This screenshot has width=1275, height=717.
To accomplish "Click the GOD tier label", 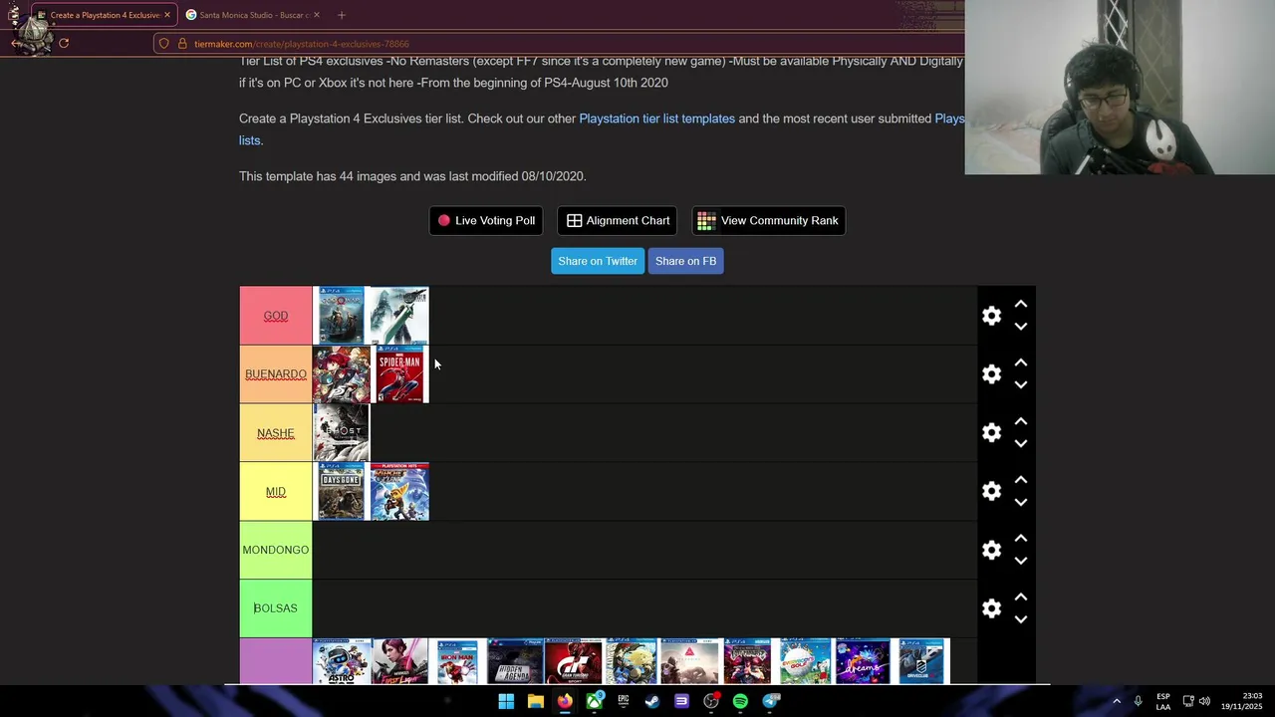I will click(x=276, y=316).
